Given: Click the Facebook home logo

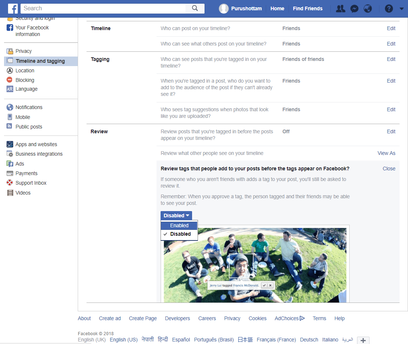Looking at the screenshot, I should [12, 8].
